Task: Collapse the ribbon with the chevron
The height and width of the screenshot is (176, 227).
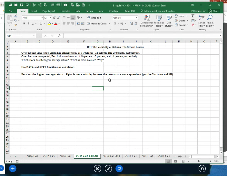Action: (220, 30)
